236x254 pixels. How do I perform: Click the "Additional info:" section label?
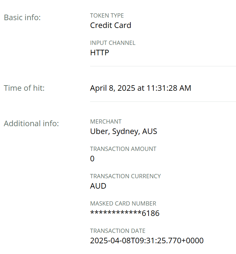tap(31, 124)
